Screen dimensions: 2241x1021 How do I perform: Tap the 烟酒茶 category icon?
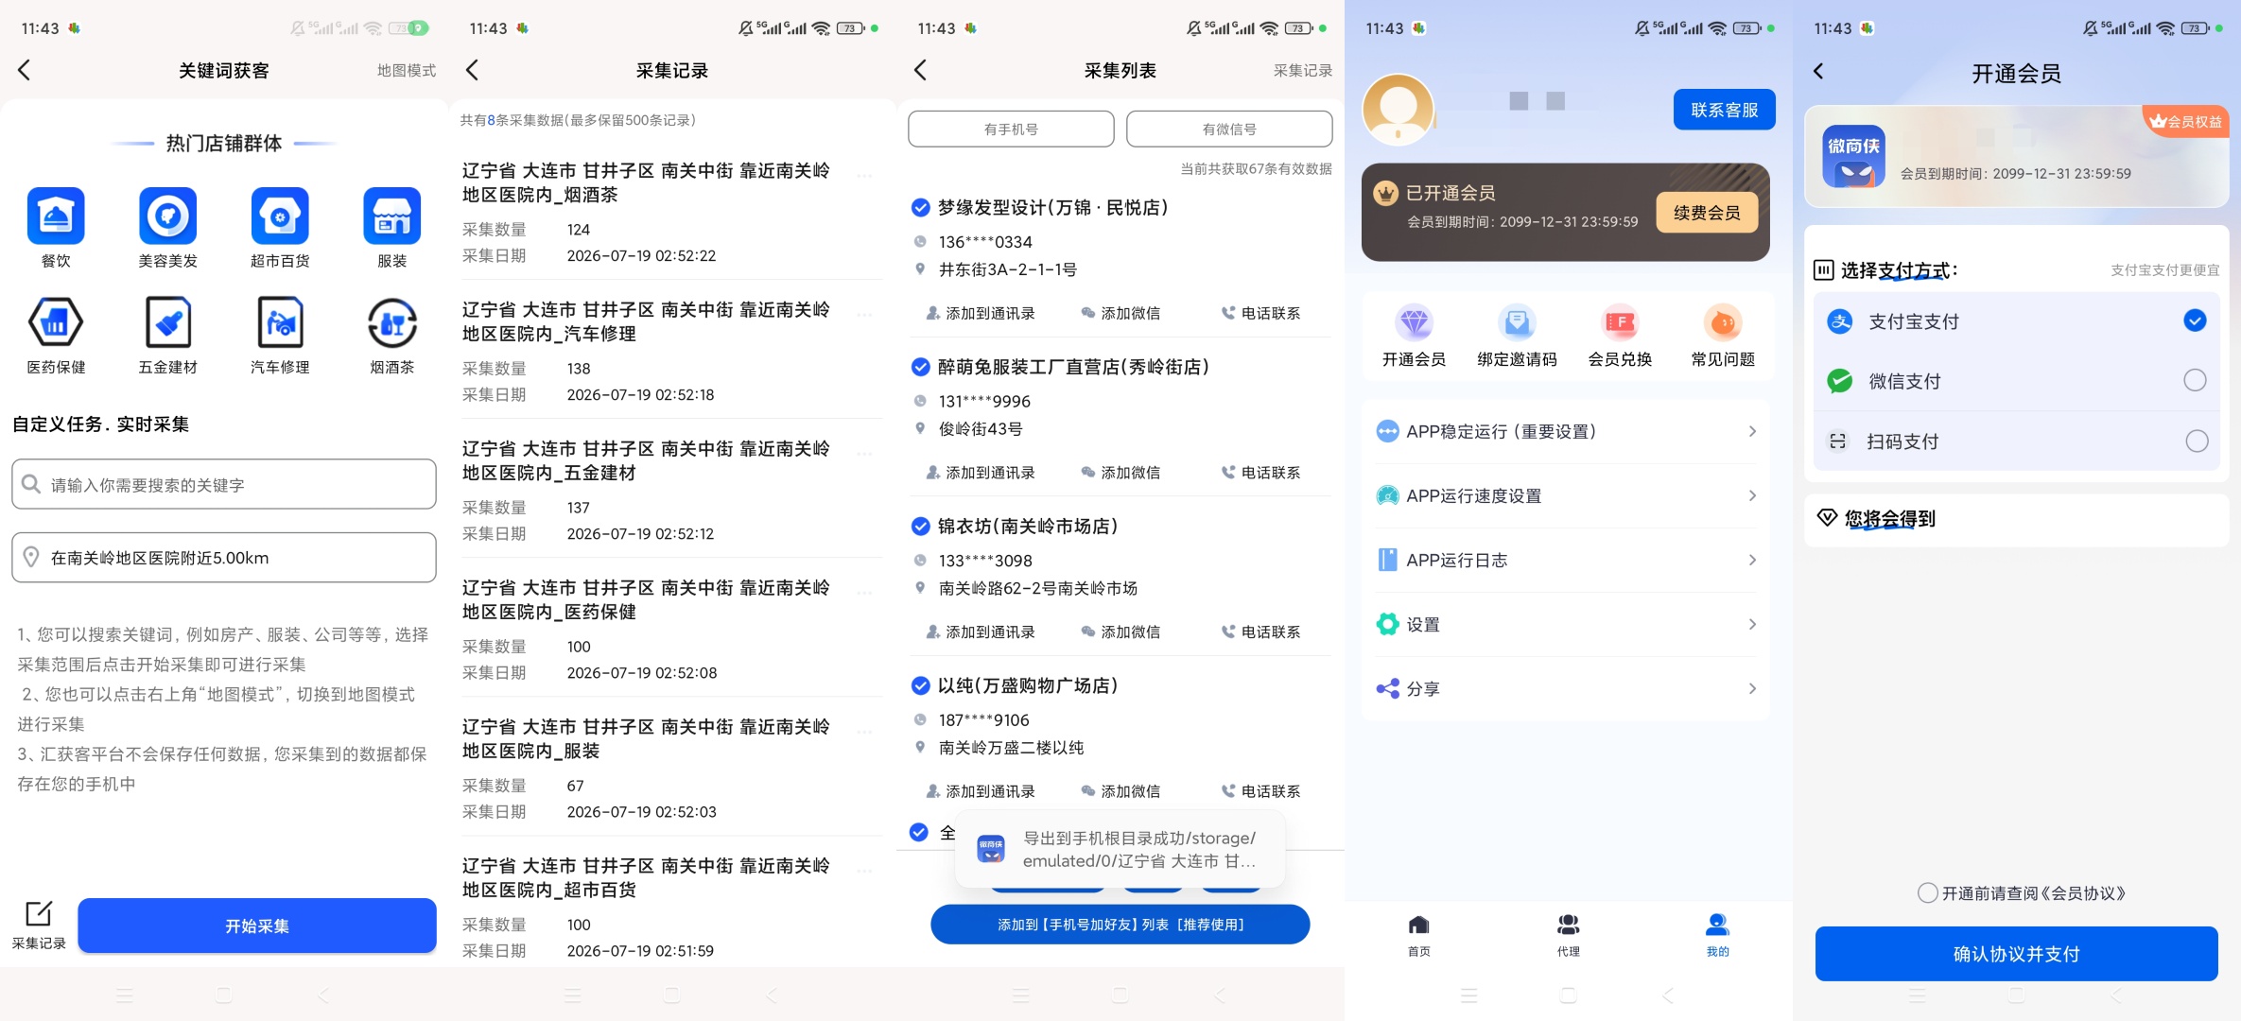392,322
